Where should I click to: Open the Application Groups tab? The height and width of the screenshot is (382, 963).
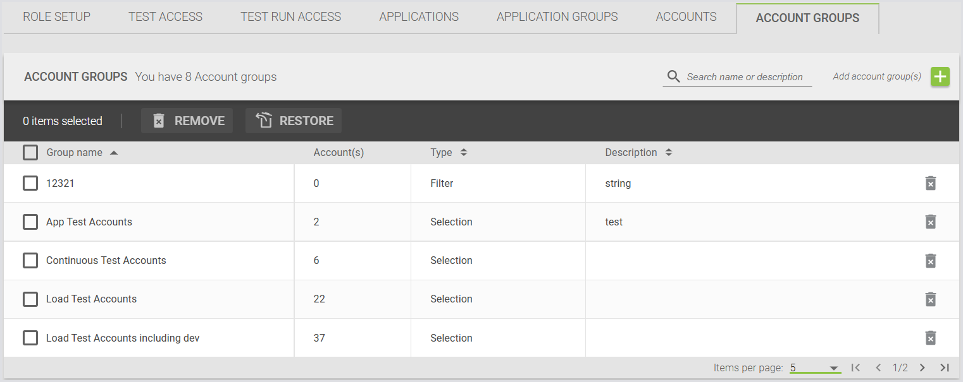pos(557,17)
